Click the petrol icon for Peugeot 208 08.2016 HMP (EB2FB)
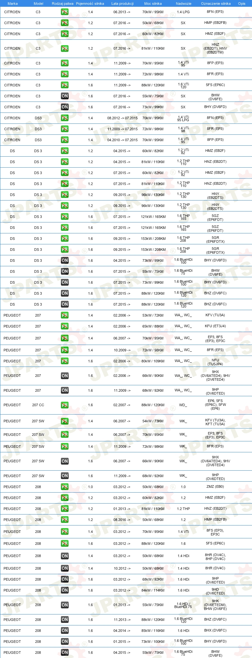This screenshot has height=658, width=252. [x=64, y=520]
